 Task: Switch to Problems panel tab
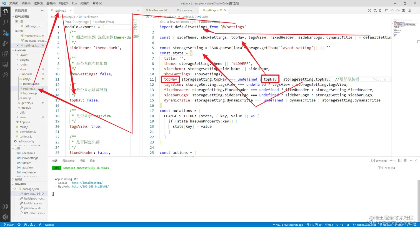pos(82,161)
